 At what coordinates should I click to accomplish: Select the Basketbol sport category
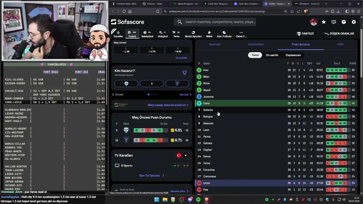147,34
